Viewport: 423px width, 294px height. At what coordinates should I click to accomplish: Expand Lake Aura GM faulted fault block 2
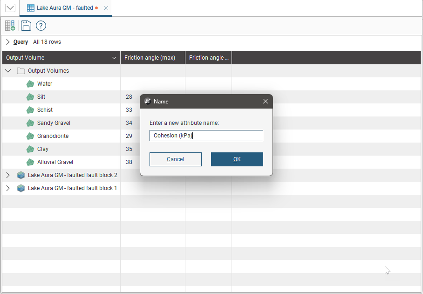click(8, 175)
